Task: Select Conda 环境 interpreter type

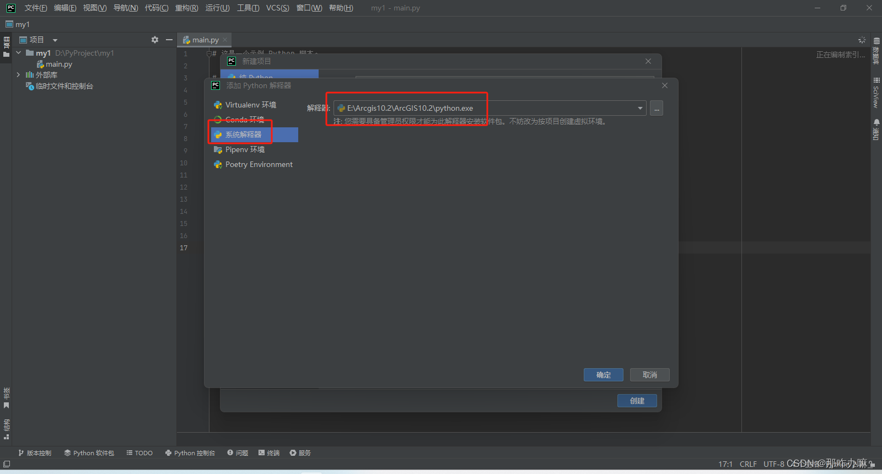Action: pyautogui.click(x=254, y=120)
